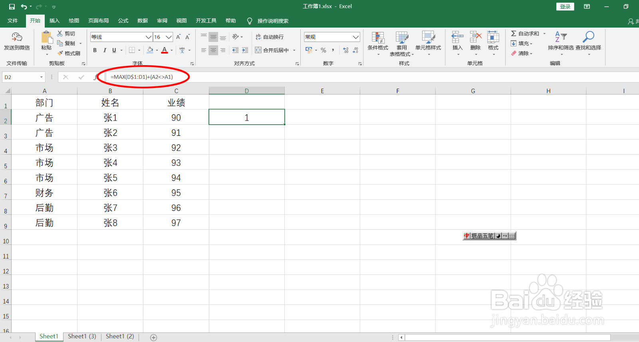Click the Sign in button
639x342 pixels.
coord(565,6)
